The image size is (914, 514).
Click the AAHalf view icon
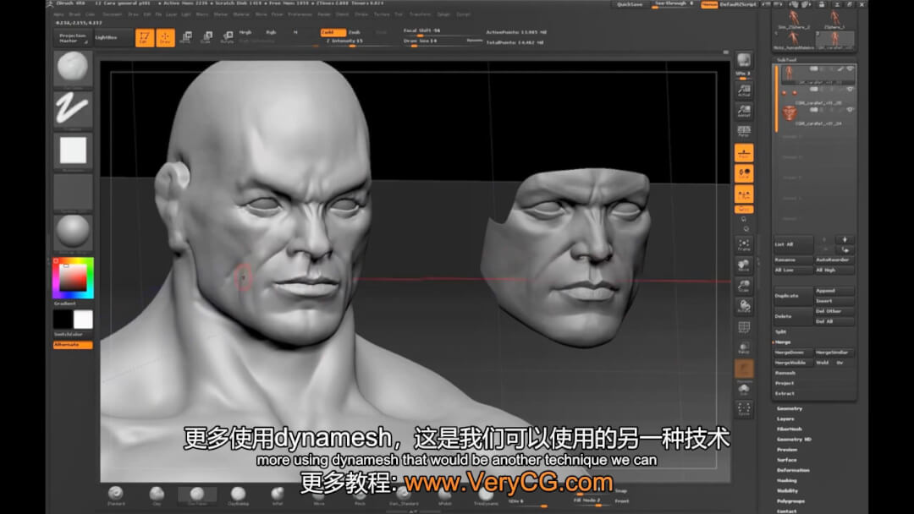point(744,112)
